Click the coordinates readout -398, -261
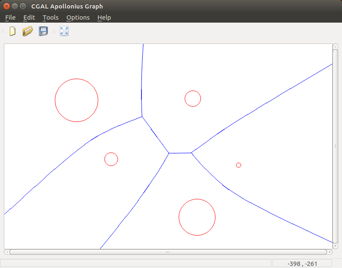 (302, 264)
